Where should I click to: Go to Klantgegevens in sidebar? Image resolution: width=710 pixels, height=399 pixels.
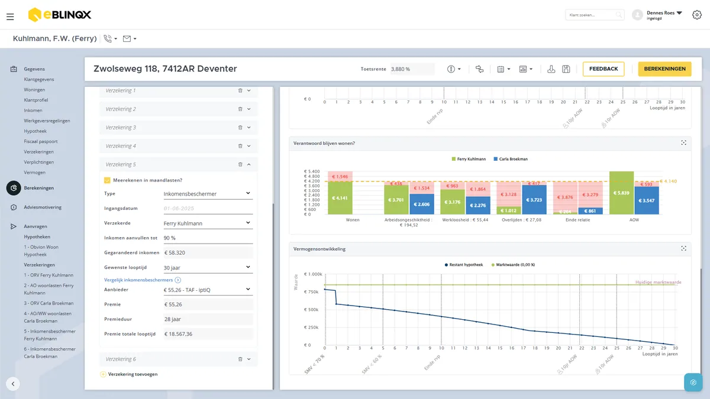click(39, 79)
